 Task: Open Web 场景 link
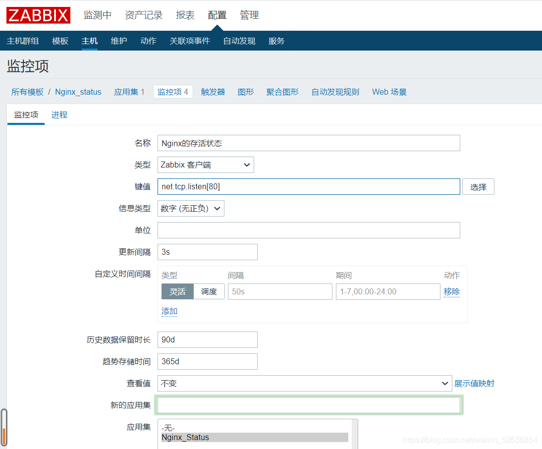[389, 92]
